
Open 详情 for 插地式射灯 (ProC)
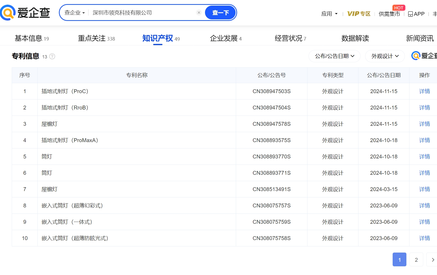(424, 91)
